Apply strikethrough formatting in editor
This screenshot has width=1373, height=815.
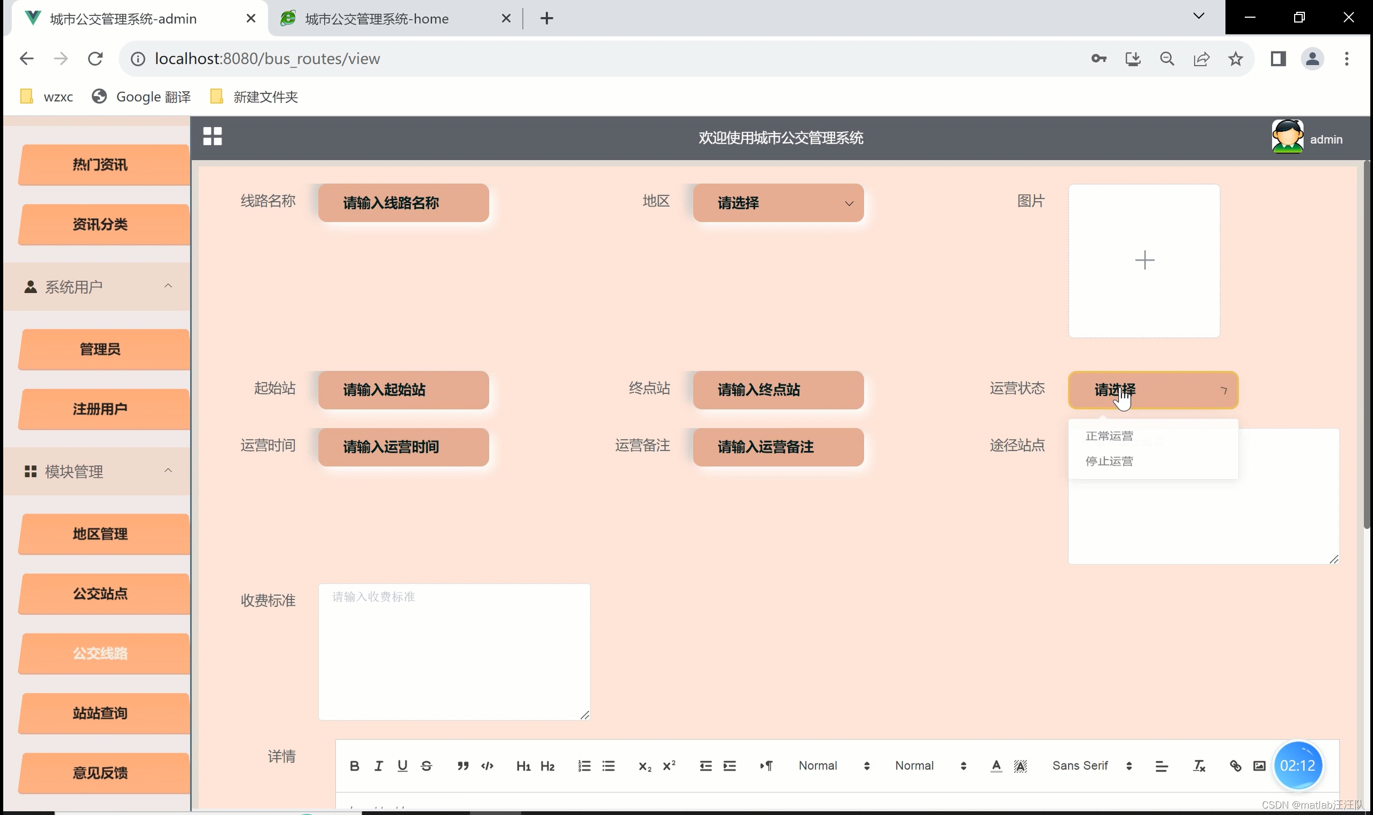[x=426, y=766]
